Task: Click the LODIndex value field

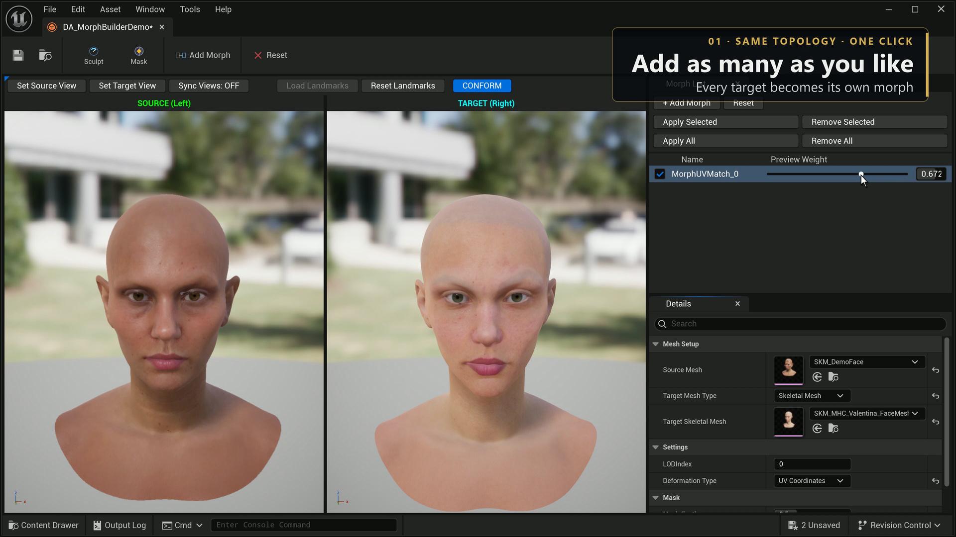Action: tap(812, 464)
